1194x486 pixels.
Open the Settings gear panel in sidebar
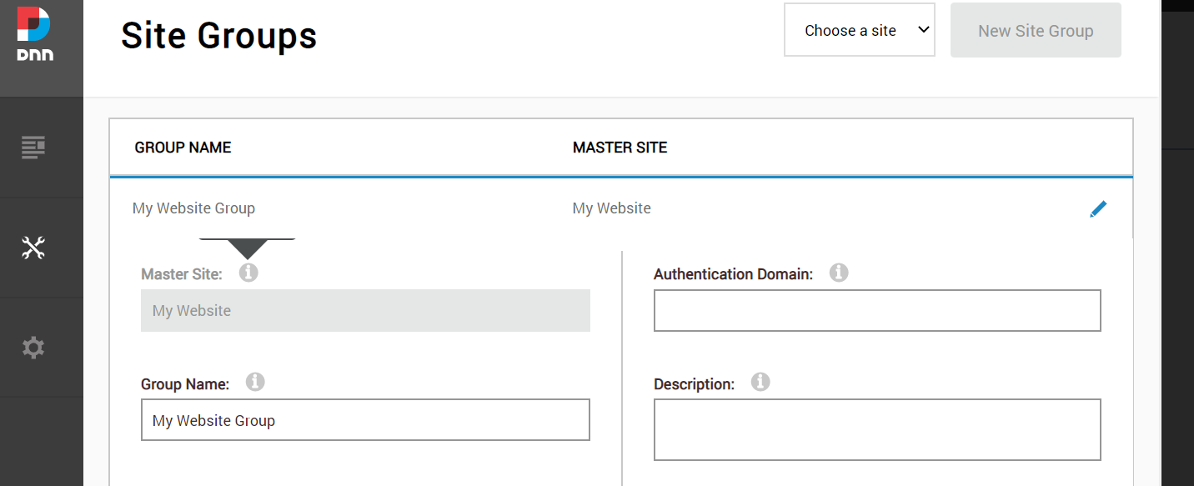pos(33,347)
